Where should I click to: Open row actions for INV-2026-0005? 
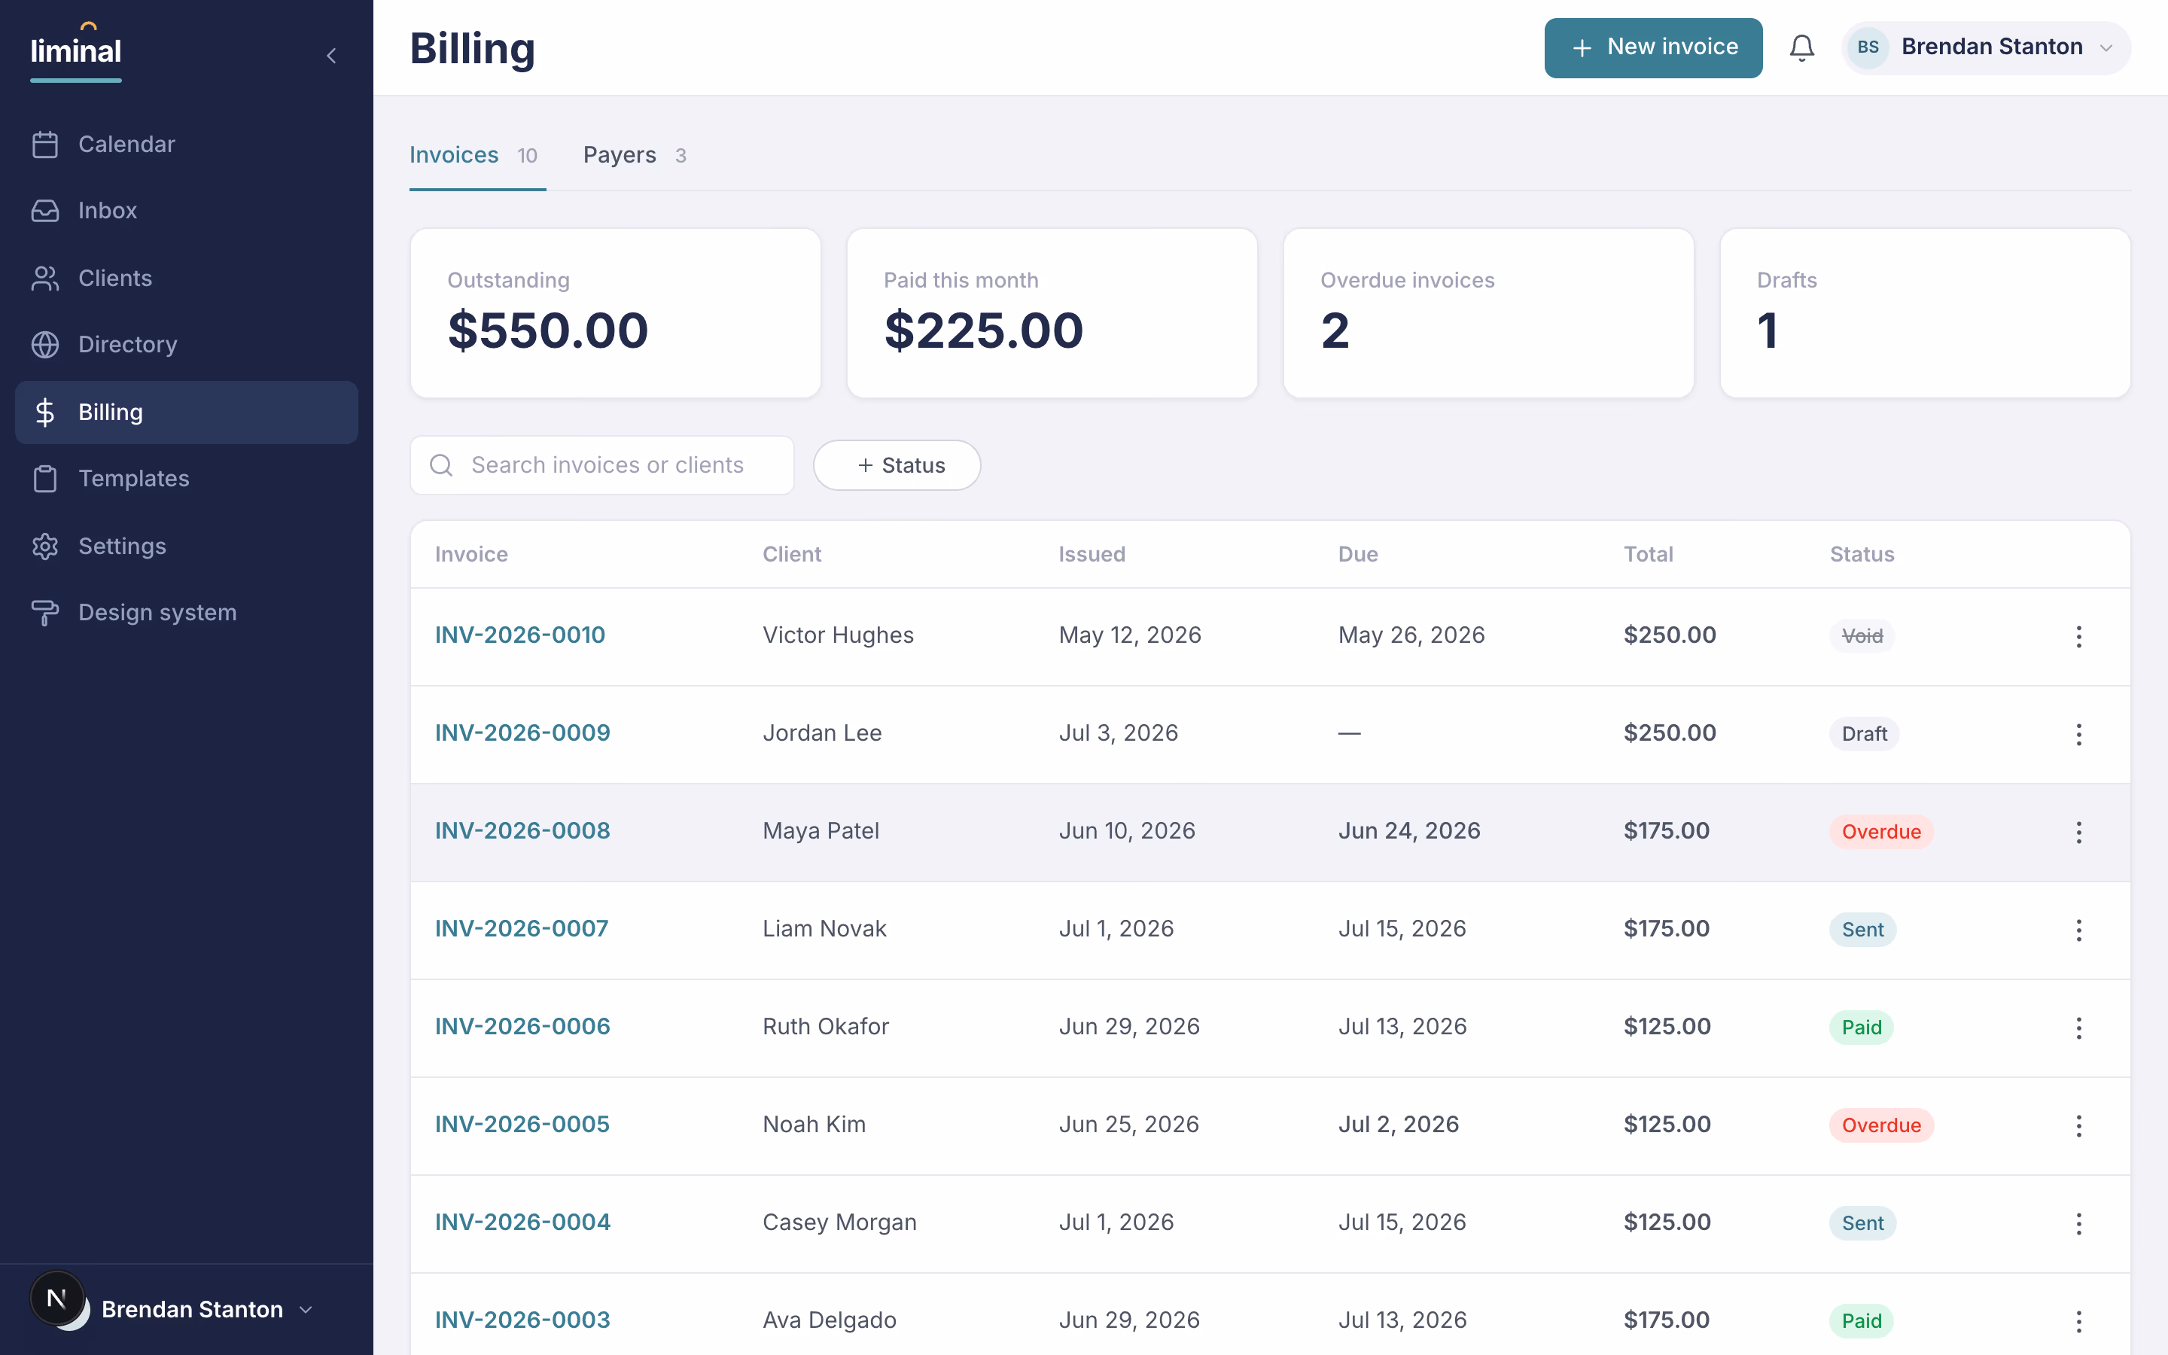(2078, 1125)
